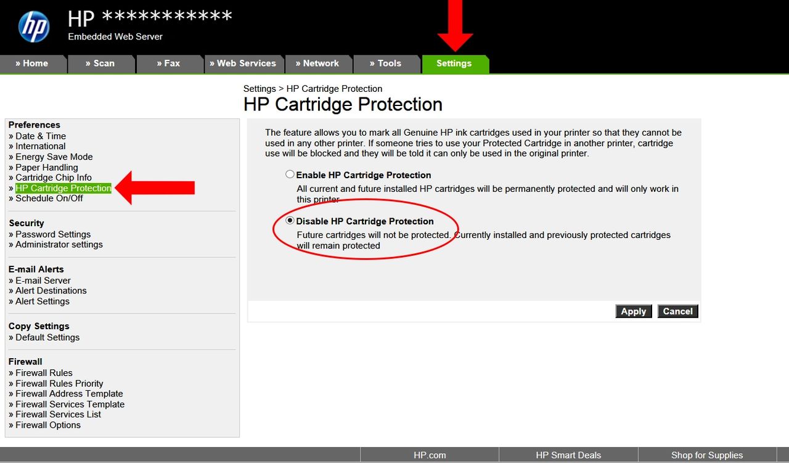Go to the Web Services tab
This screenshot has width=789, height=463.
pyautogui.click(x=243, y=64)
